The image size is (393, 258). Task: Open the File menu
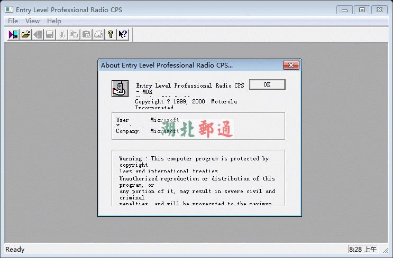(13, 21)
